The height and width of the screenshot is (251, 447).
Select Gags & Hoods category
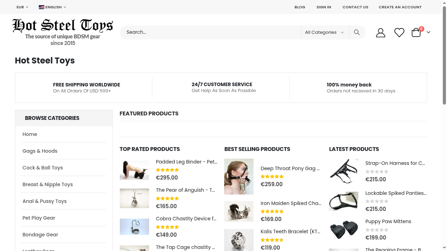[x=40, y=151]
